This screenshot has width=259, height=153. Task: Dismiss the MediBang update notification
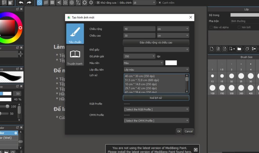pos(196,150)
